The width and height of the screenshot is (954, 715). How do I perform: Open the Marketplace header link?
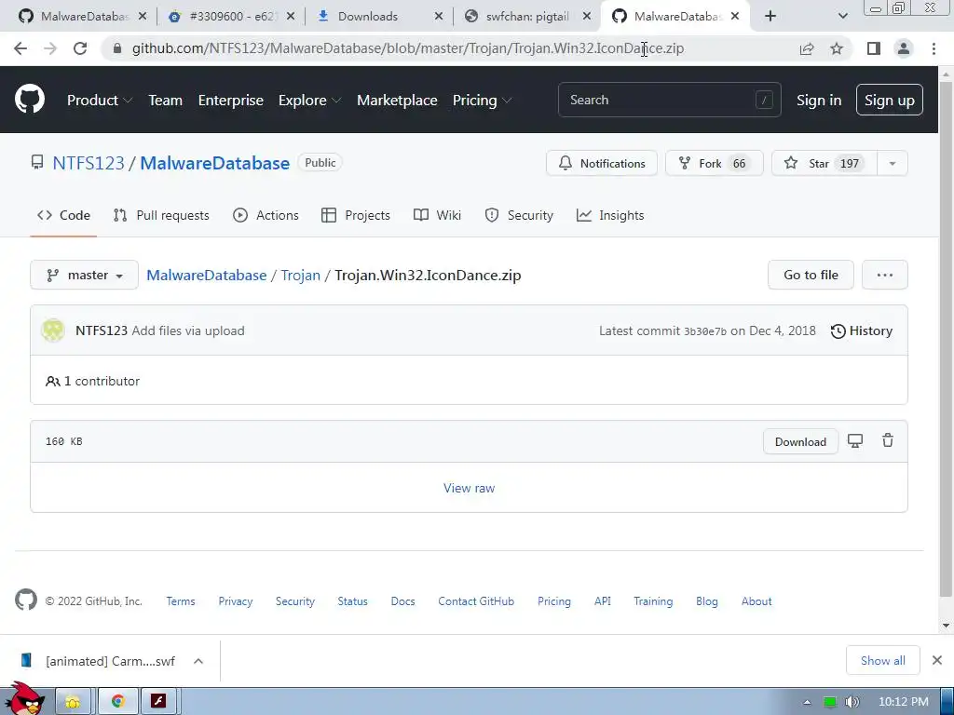(397, 101)
